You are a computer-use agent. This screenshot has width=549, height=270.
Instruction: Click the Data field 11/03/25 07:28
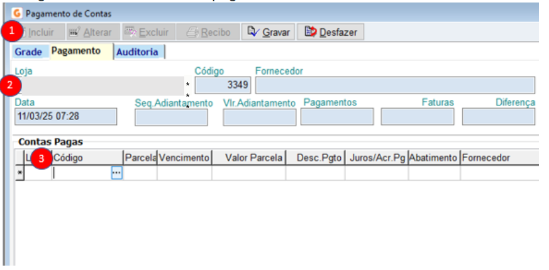[x=66, y=116]
